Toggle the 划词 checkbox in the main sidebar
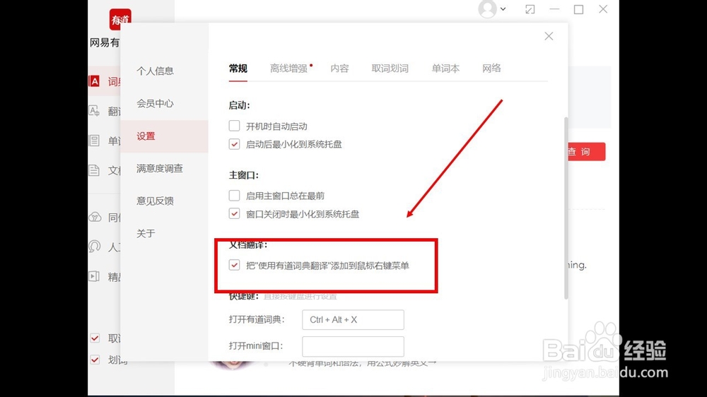The image size is (707, 397). point(95,360)
